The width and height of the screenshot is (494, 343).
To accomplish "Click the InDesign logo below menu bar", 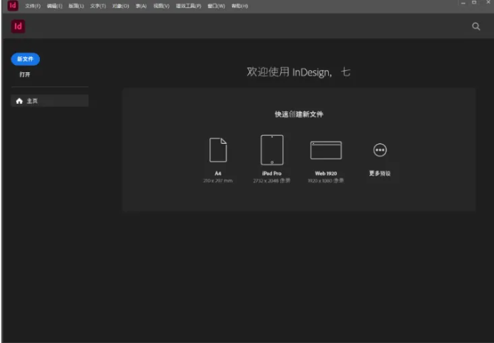I will click(x=18, y=26).
